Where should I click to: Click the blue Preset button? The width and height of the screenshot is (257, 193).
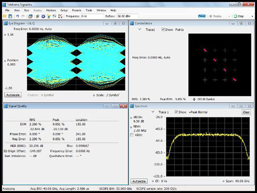pyautogui.click(x=202, y=16)
